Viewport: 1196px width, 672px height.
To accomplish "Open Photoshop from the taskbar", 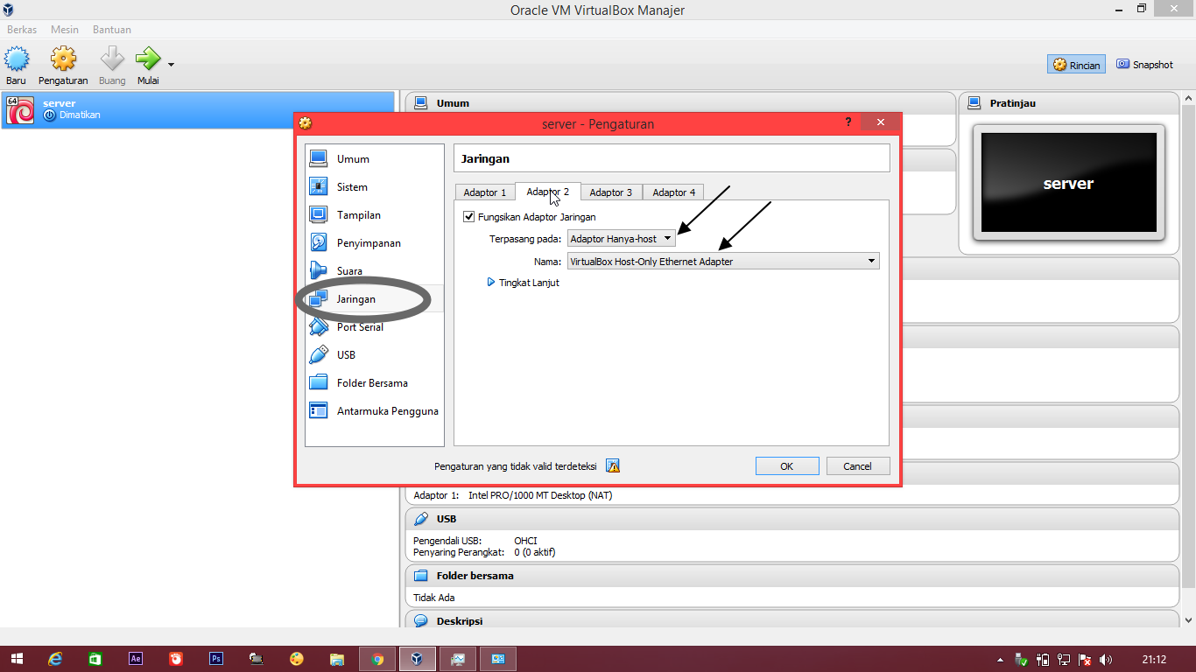I will [x=216, y=659].
